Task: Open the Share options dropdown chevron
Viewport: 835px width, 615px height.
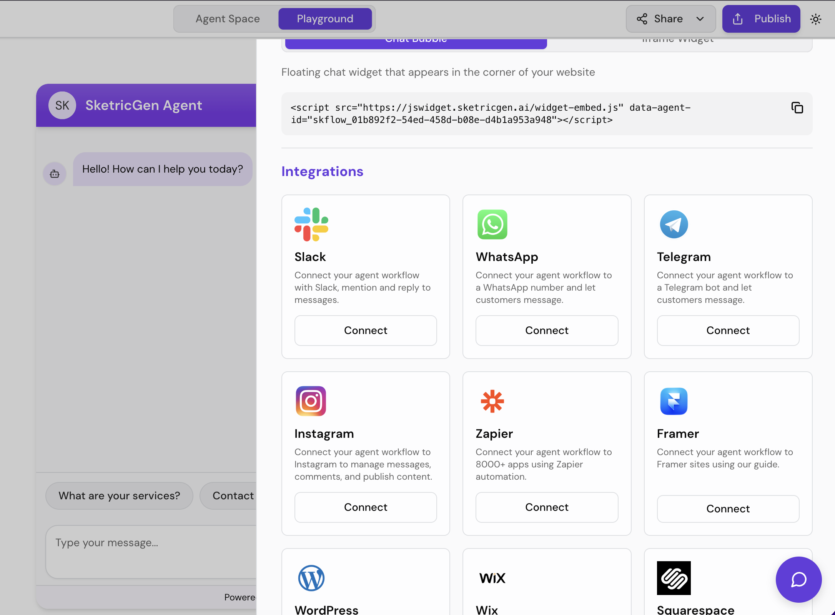Action: (700, 19)
